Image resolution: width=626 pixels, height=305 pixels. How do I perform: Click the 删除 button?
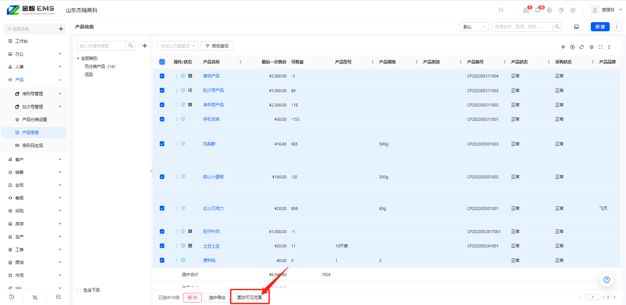tap(193, 297)
